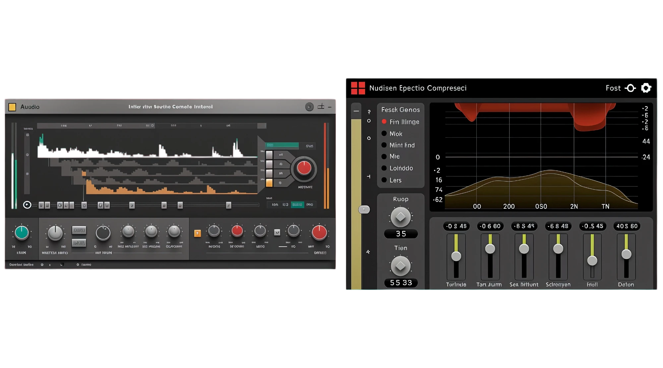Select the Loinddo radio option
663x368 pixels.
[397, 168]
